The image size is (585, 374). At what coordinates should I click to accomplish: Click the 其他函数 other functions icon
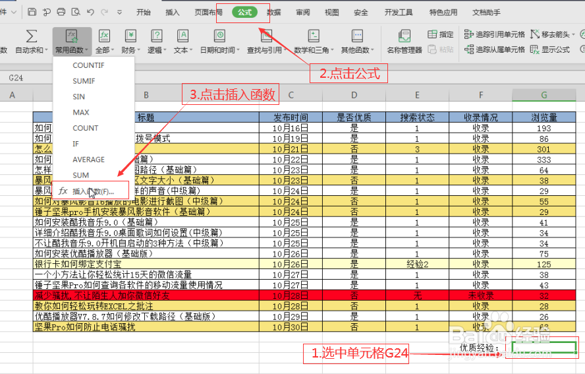pos(357,36)
